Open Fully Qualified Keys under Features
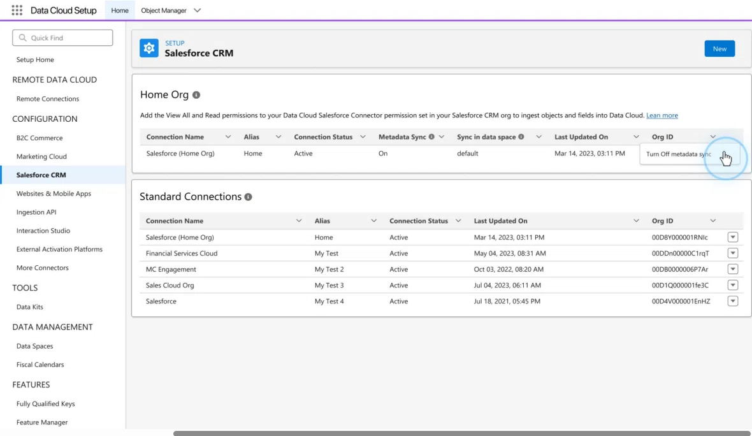 tap(45, 404)
